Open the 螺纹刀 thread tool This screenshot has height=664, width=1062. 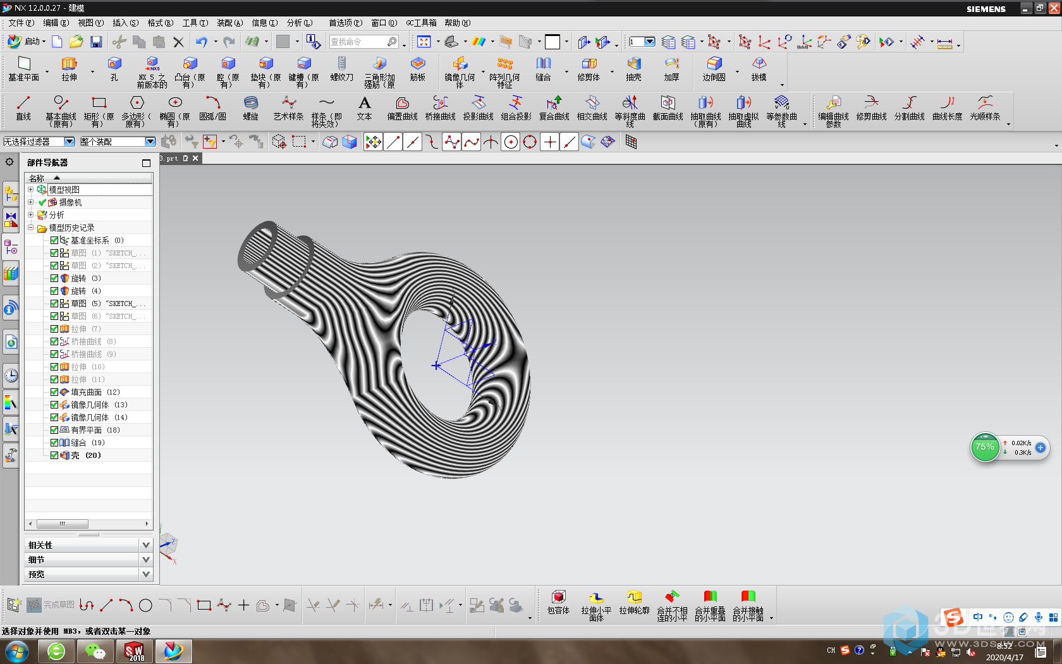341,69
